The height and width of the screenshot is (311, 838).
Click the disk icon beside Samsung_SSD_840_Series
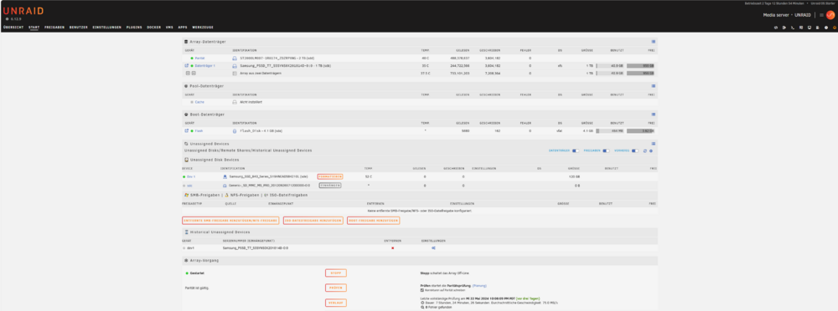click(x=225, y=176)
